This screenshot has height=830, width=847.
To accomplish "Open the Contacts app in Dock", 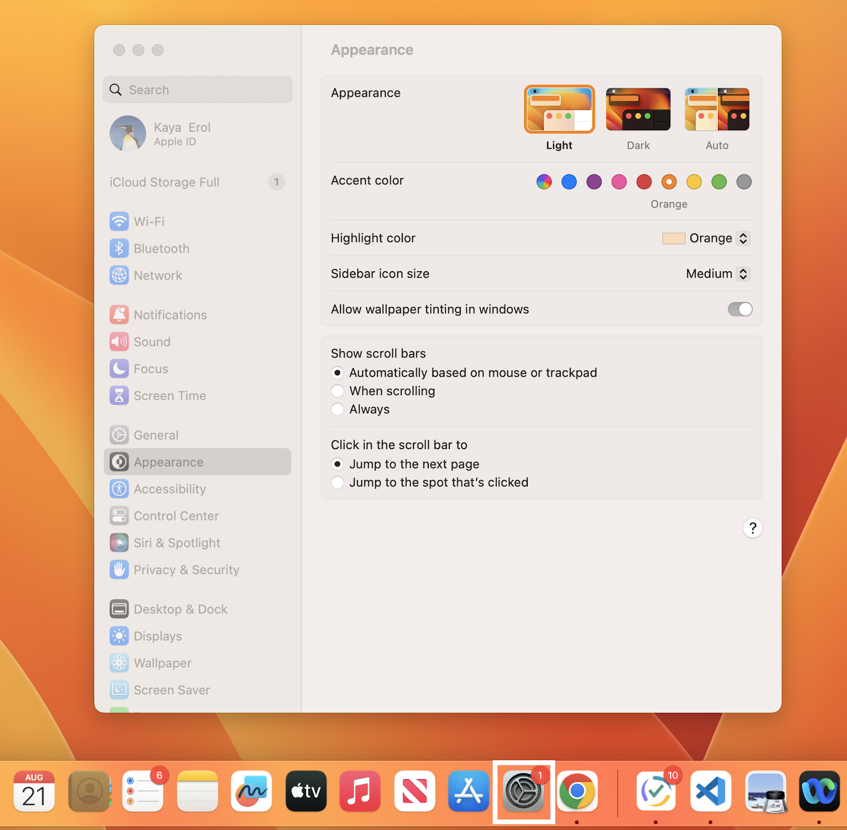I will pos(89,791).
